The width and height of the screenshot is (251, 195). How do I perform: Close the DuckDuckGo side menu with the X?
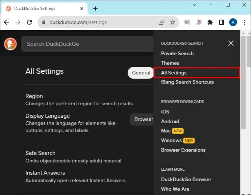(x=231, y=43)
